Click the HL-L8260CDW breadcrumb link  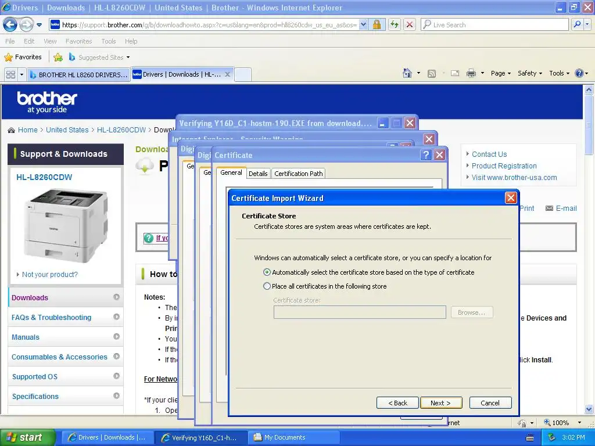121,130
